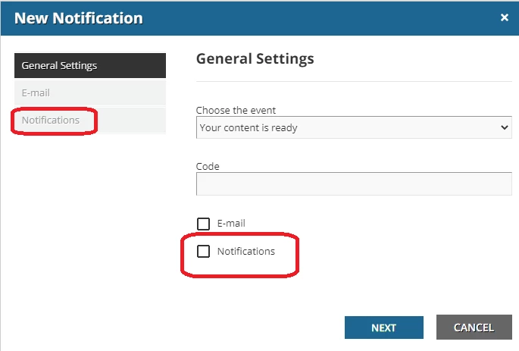The height and width of the screenshot is (351, 519).
Task: Enable the E-mail checkbox
Action: coord(203,224)
